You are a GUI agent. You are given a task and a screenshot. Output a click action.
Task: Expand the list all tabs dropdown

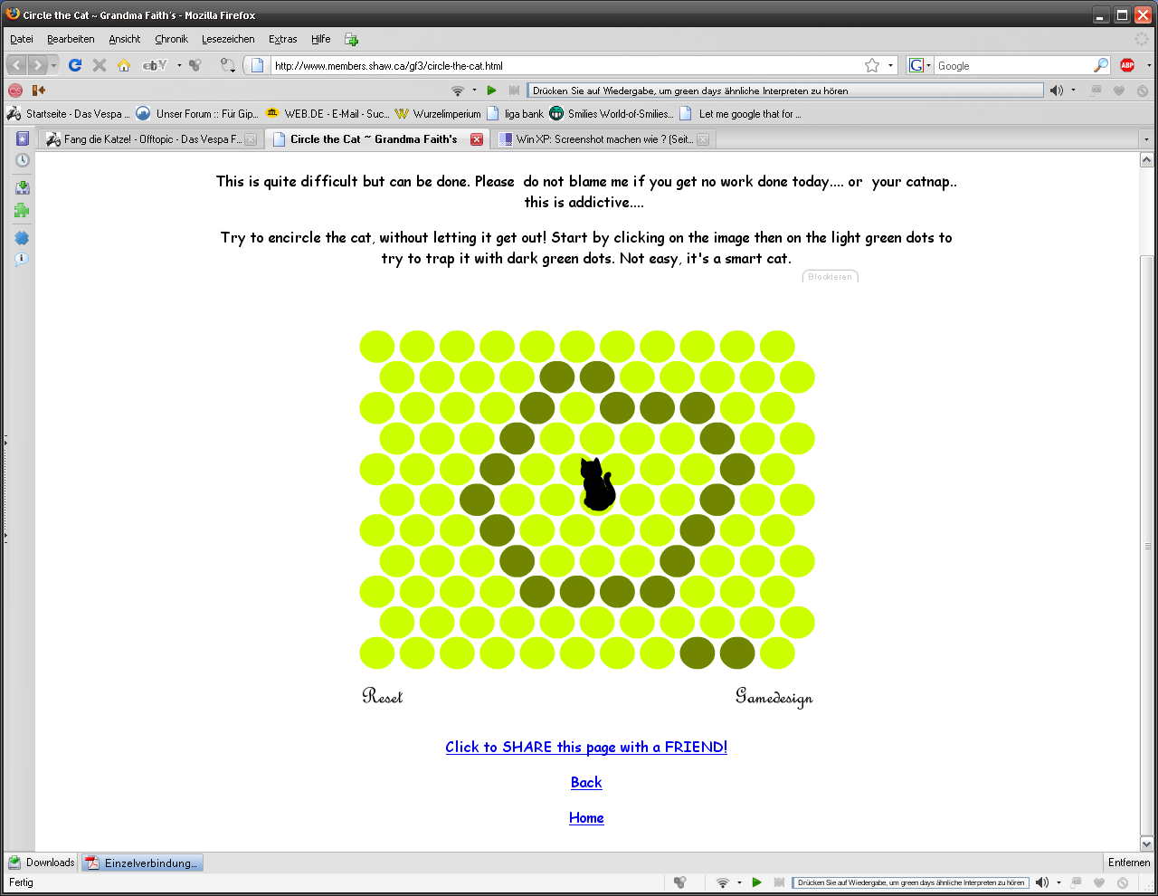coord(1146,139)
